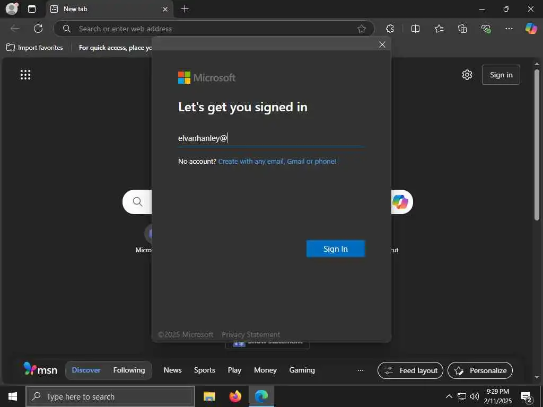This screenshot has height=407, width=543.
Task: Open the apps grid launcher icon
Action: click(25, 75)
